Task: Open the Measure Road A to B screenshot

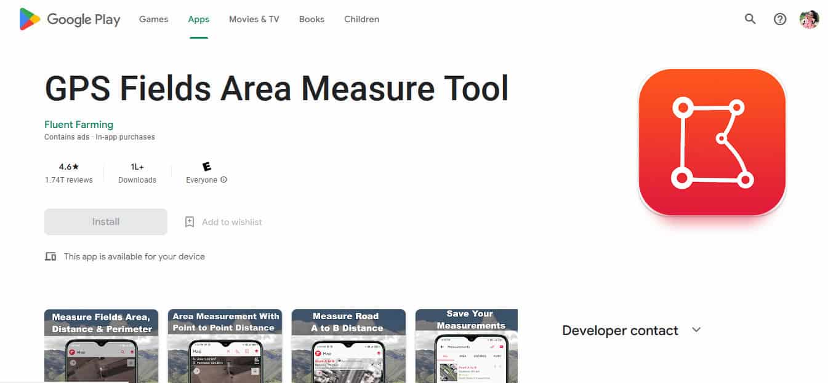Action: pos(348,346)
